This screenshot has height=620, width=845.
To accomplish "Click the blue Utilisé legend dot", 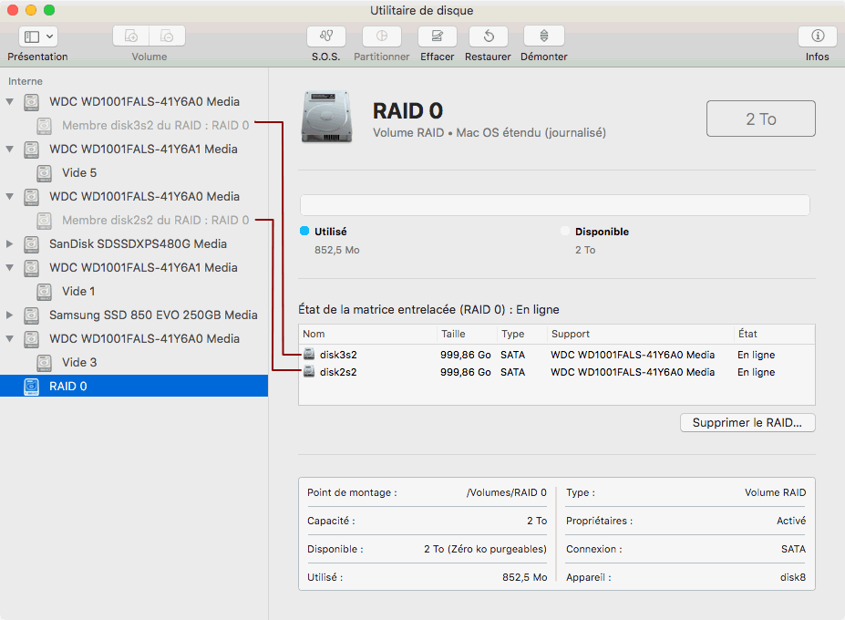I will [304, 231].
